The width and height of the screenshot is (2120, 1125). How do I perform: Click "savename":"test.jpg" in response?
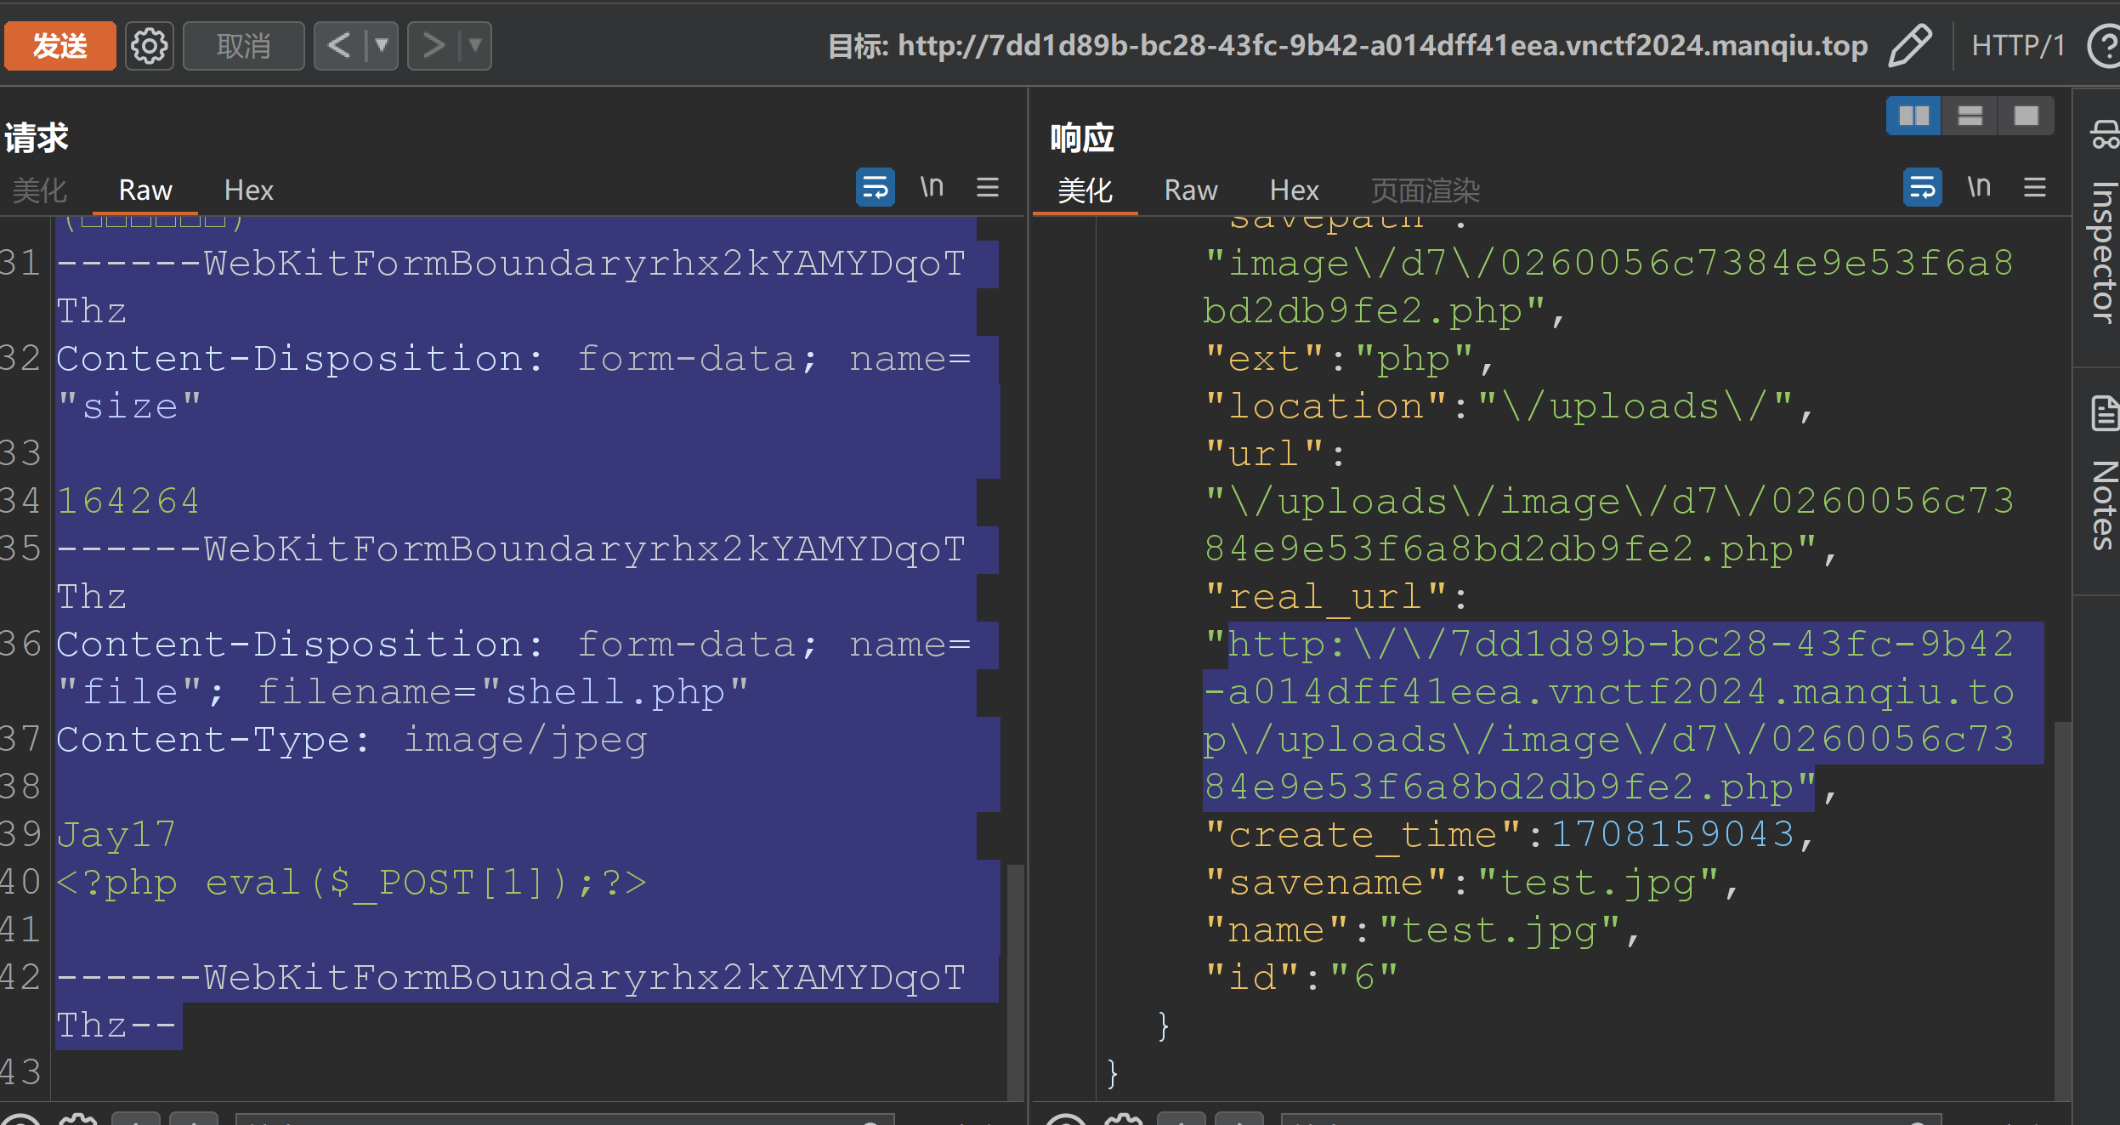1462,883
